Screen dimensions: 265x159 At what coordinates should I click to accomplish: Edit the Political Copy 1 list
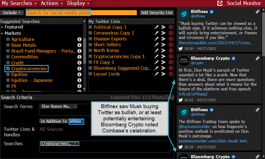coord(157,27)
